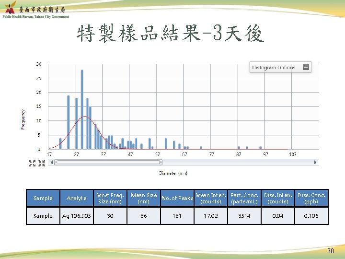Click the table cell showing 17.02
Screen dimensions: 345x259
[x=211, y=216]
